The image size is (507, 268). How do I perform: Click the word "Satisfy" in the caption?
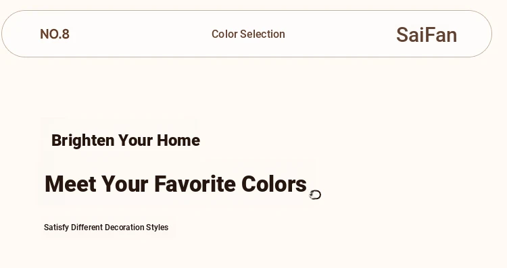click(56, 227)
